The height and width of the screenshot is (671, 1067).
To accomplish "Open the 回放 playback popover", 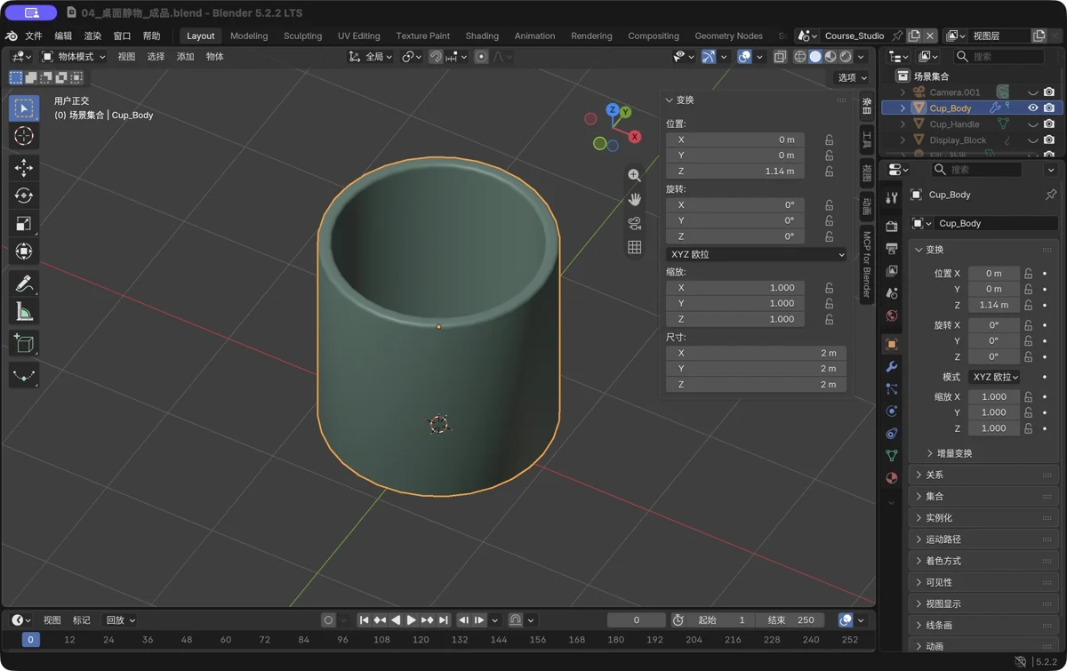I will click(x=120, y=620).
